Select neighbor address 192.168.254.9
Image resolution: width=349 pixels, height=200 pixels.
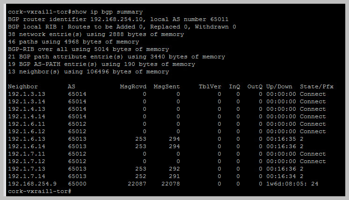tap(32, 184)
